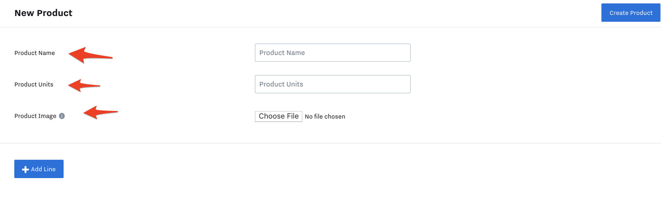Click red arrow pointing at Product Units

pos(84,85)
